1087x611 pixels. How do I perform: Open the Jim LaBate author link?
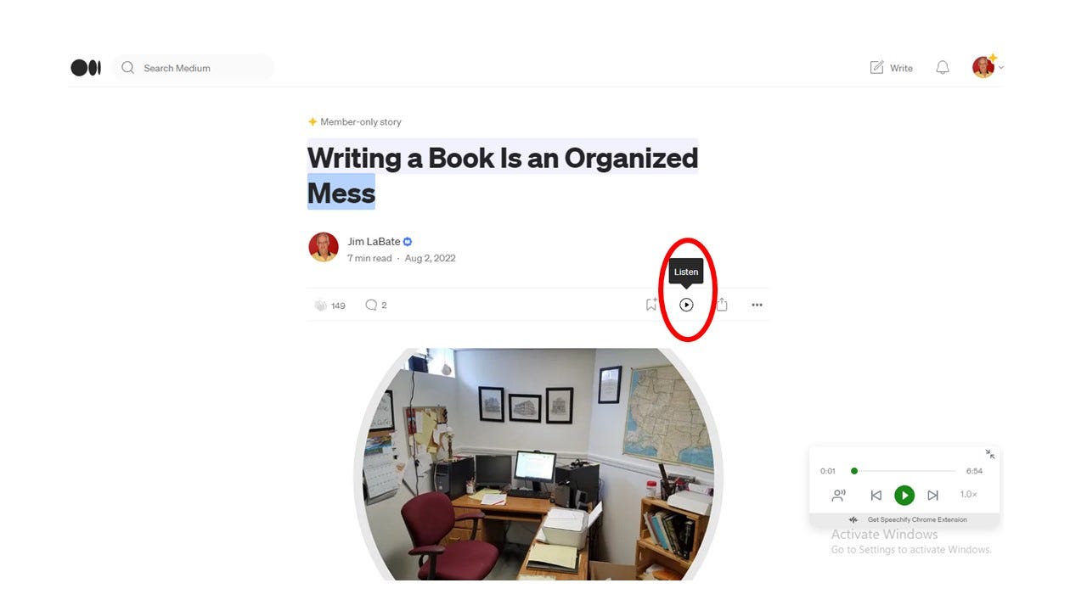pos(374,242)
